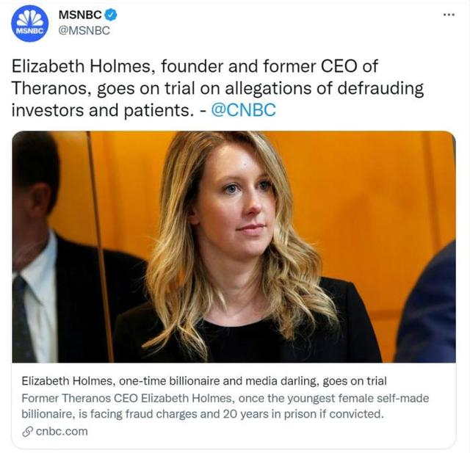Open the article preview photo
This screenshot has width=470, height=453.
[x=234, y=246]
